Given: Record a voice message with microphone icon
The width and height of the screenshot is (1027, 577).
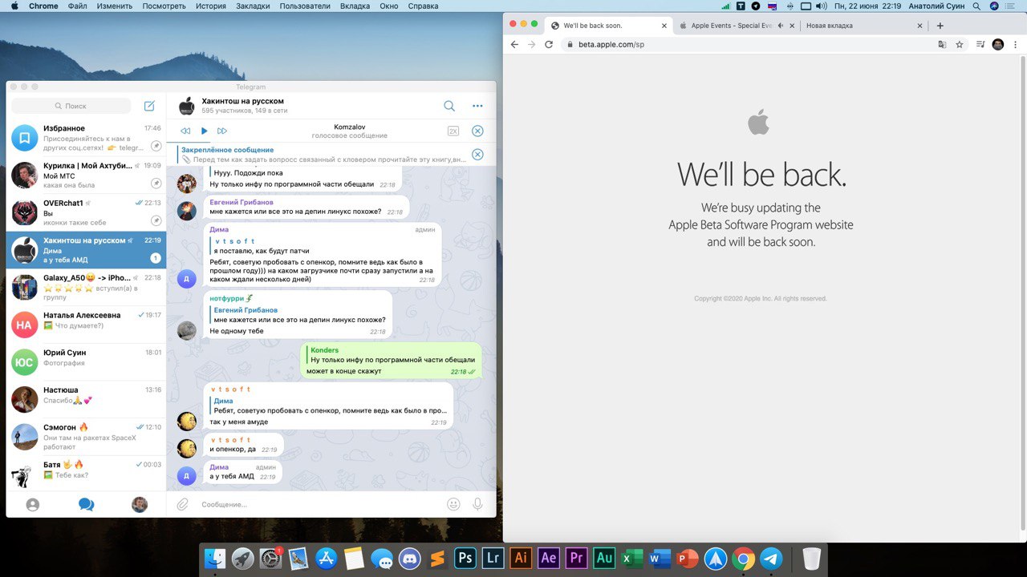Looking at the screenshot, I should click(x=477, y=504).
